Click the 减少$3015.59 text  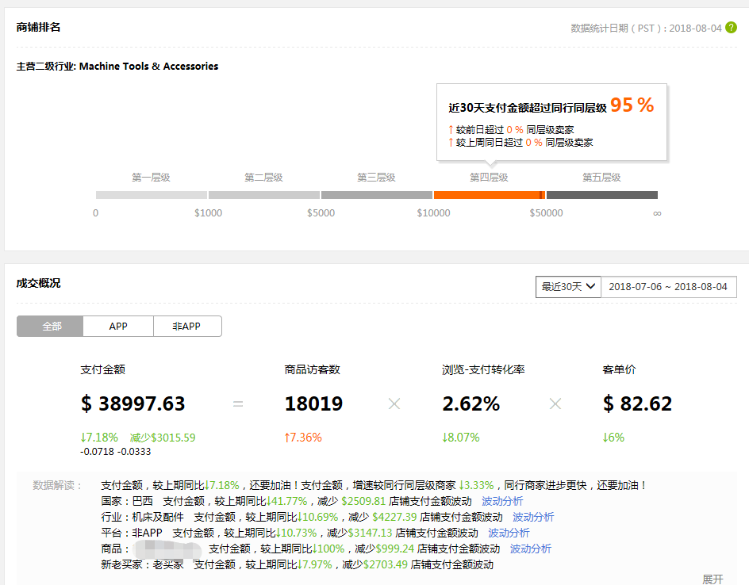pyautogui.click(x=163, y=438)
